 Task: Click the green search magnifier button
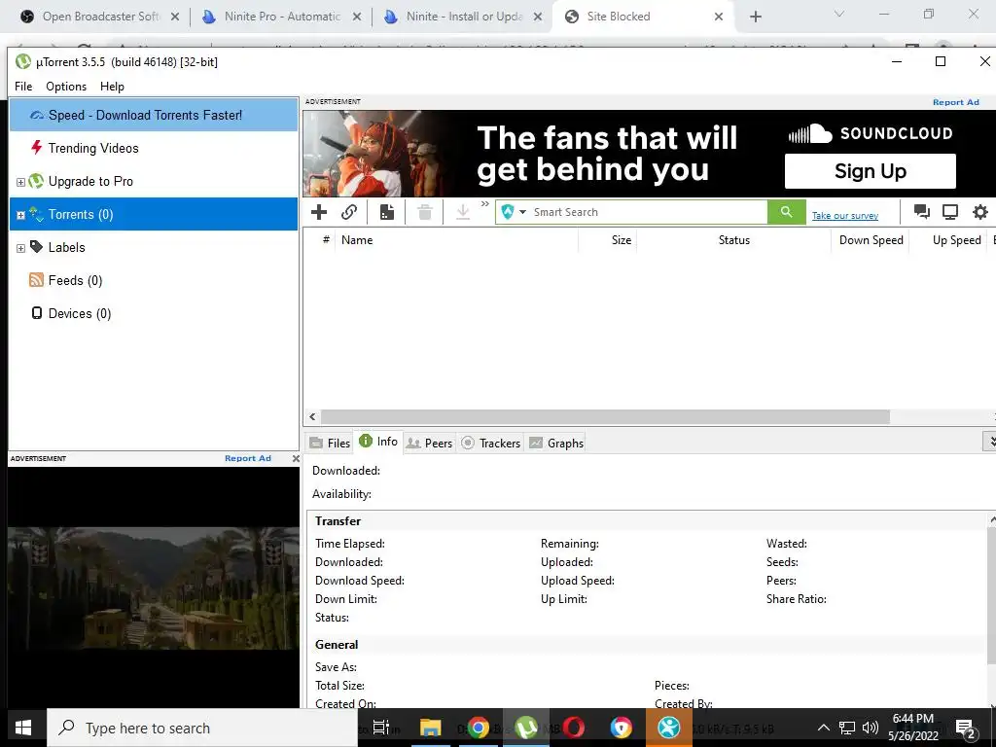[x=786, y=212]
